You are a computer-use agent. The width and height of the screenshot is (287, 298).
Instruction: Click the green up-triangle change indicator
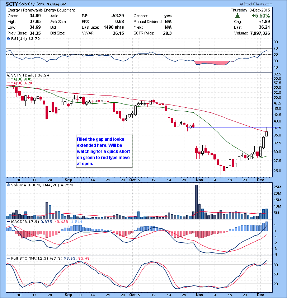[237, 16]
